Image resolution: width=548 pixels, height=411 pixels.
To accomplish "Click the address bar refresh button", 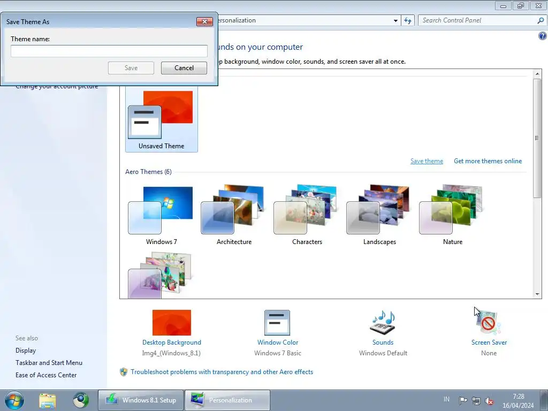I will (x=408, y=21).
